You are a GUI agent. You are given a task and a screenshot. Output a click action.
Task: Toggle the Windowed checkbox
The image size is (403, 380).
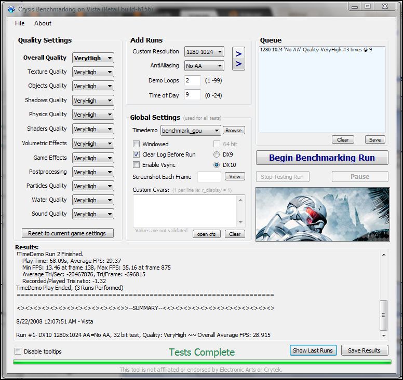click(136, 144)
